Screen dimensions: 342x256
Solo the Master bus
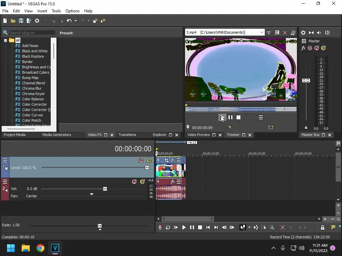[x=323, y=48]
